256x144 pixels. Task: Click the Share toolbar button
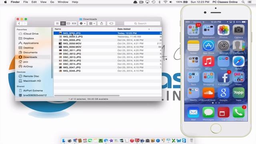(x=102, y=24)
